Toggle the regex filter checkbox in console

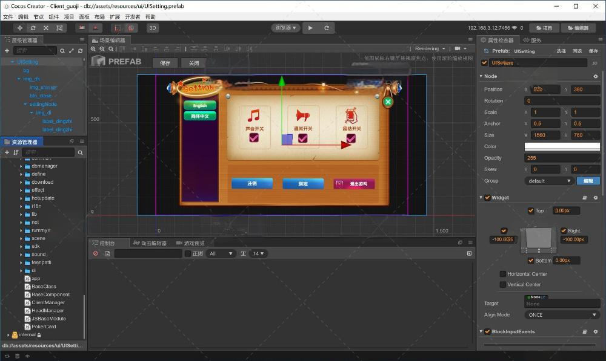(188, 253)
